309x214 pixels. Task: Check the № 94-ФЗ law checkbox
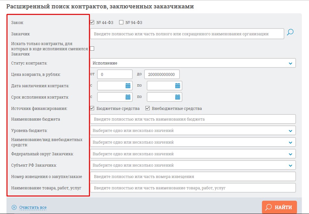pos(121,22)
